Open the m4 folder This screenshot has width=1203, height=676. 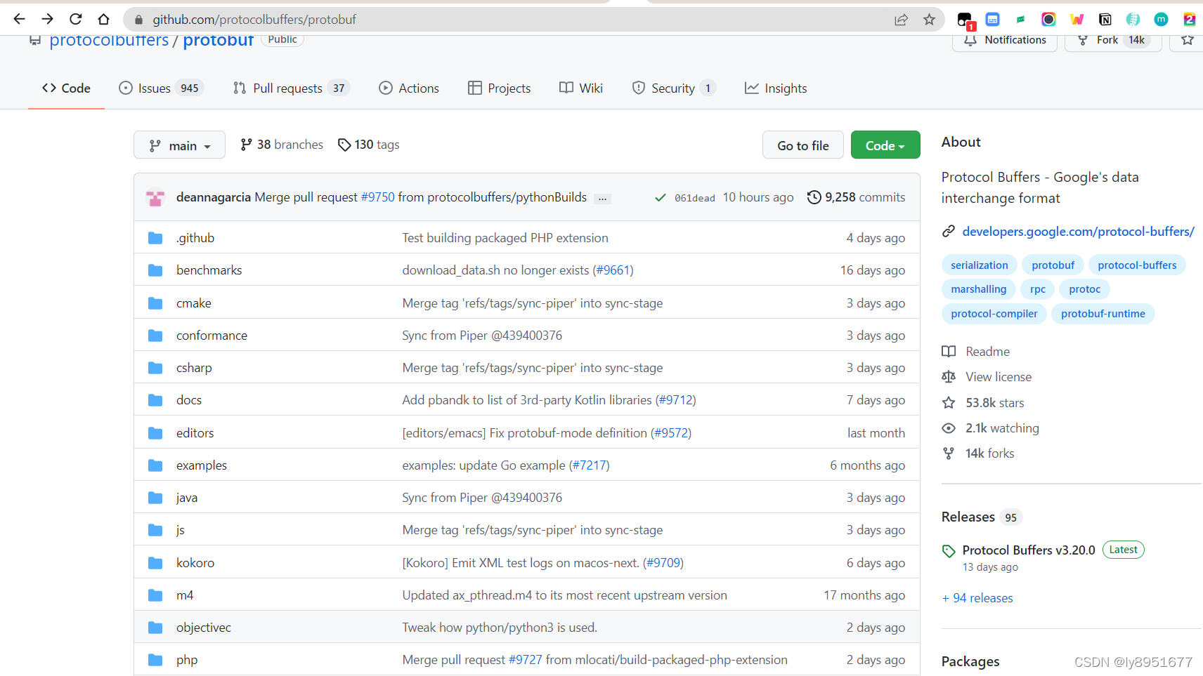pos(185,595)
